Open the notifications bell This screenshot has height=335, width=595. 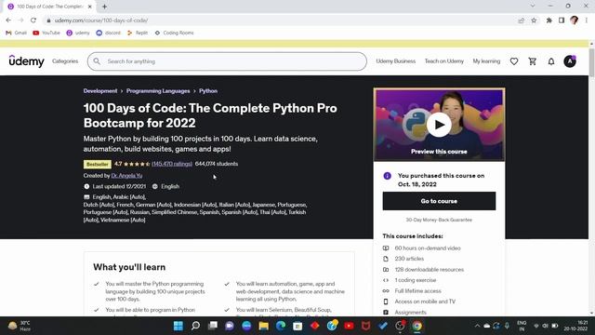tap(551, 61)
